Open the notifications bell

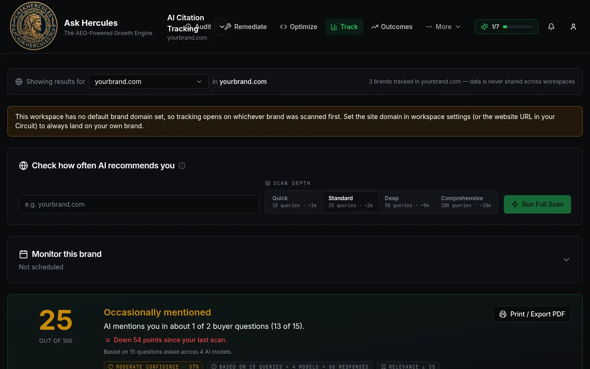(x=551, y=27)
